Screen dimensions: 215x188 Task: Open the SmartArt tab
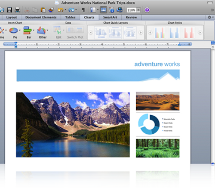(110, 17)
